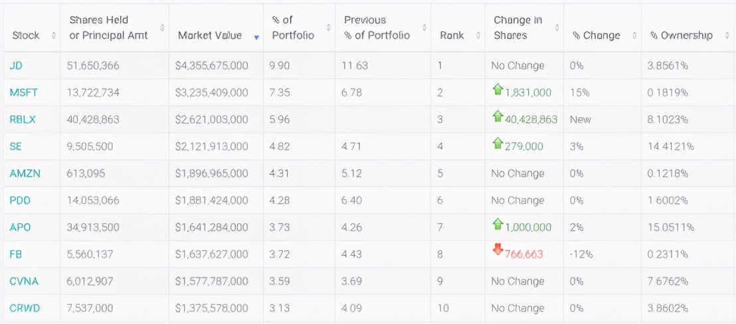Click the % Ownership column sort arrows

coord(726,36)
